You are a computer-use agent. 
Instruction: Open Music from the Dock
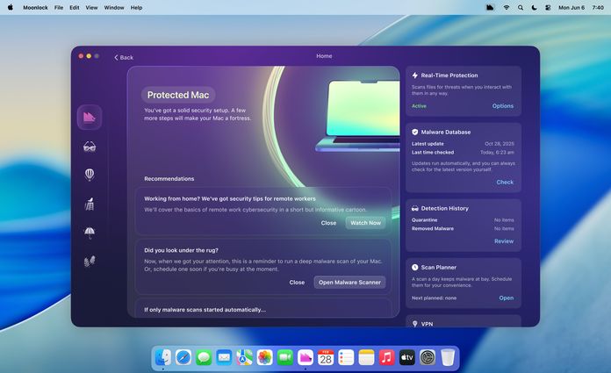(x=386, y=357)
